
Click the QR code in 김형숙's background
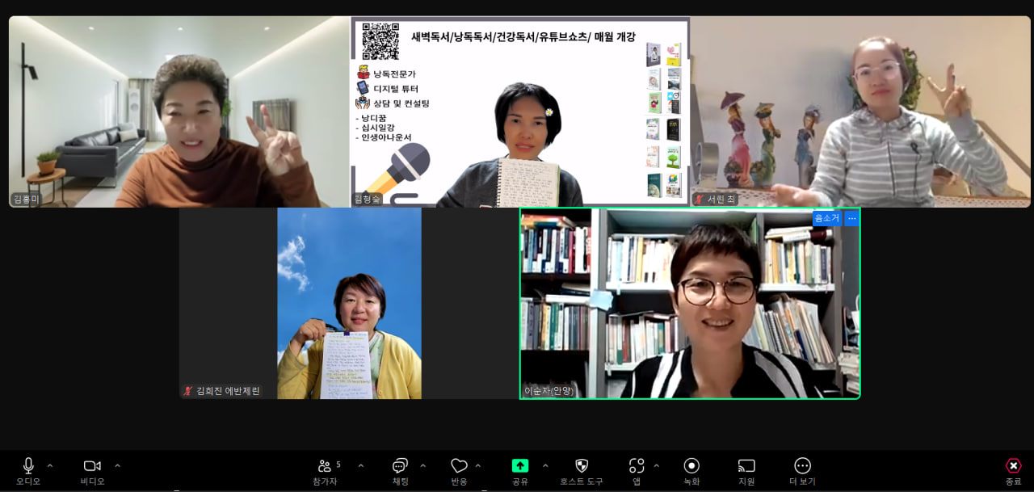[x=380, y=40]
